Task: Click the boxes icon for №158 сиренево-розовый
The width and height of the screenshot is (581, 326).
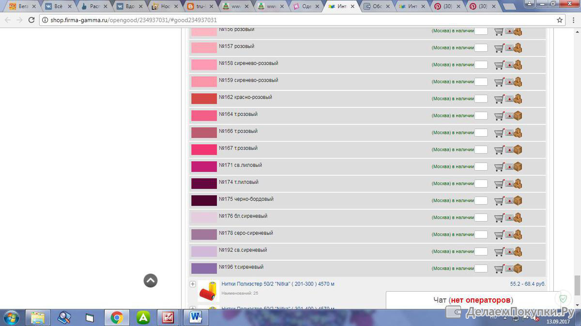Action: (x=518, y=65)
